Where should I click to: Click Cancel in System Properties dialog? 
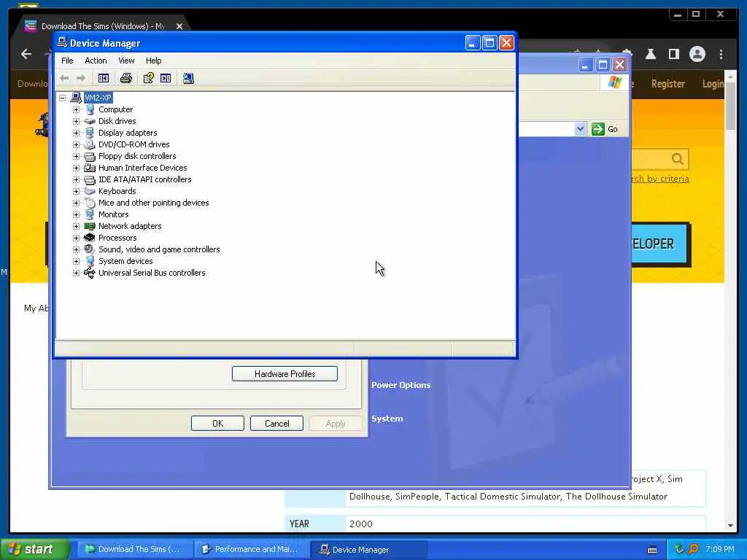click(276, 424)
